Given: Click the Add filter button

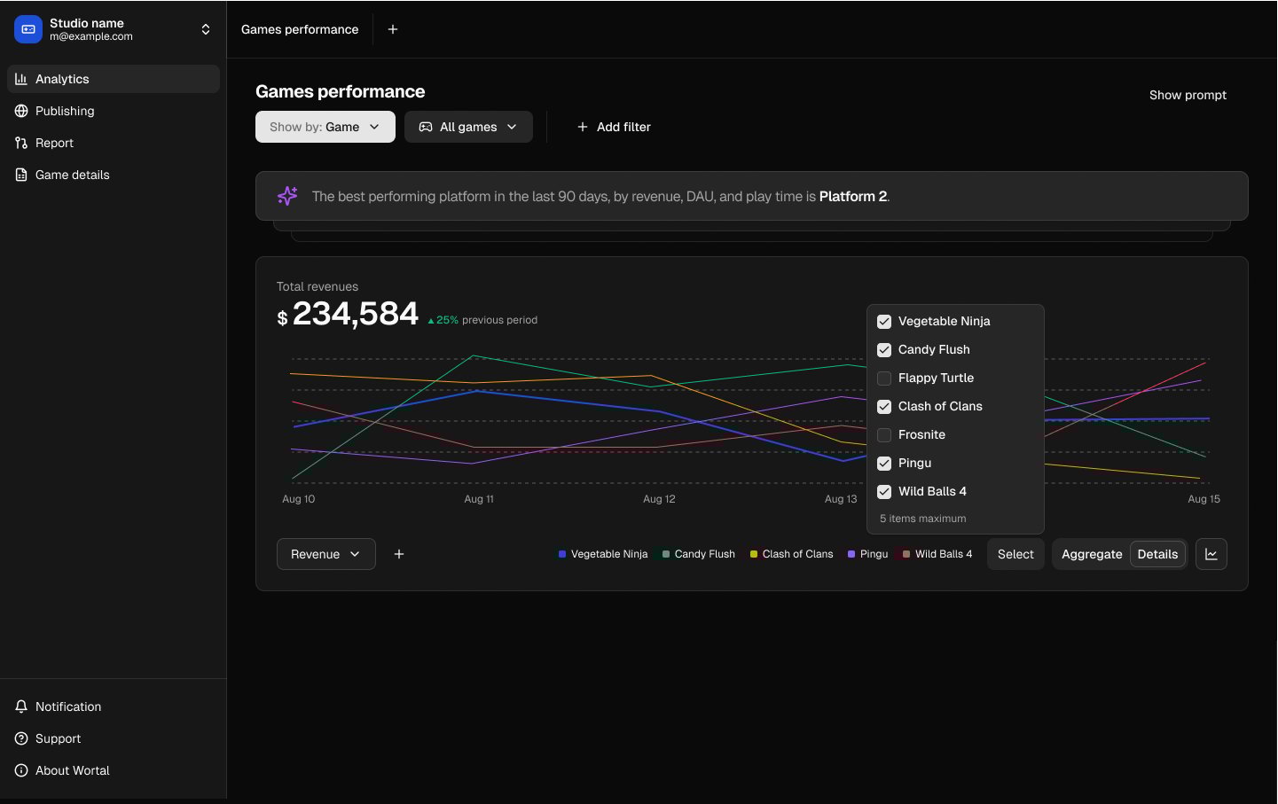Looking at the screenshot, I should [x=614, y=127].
